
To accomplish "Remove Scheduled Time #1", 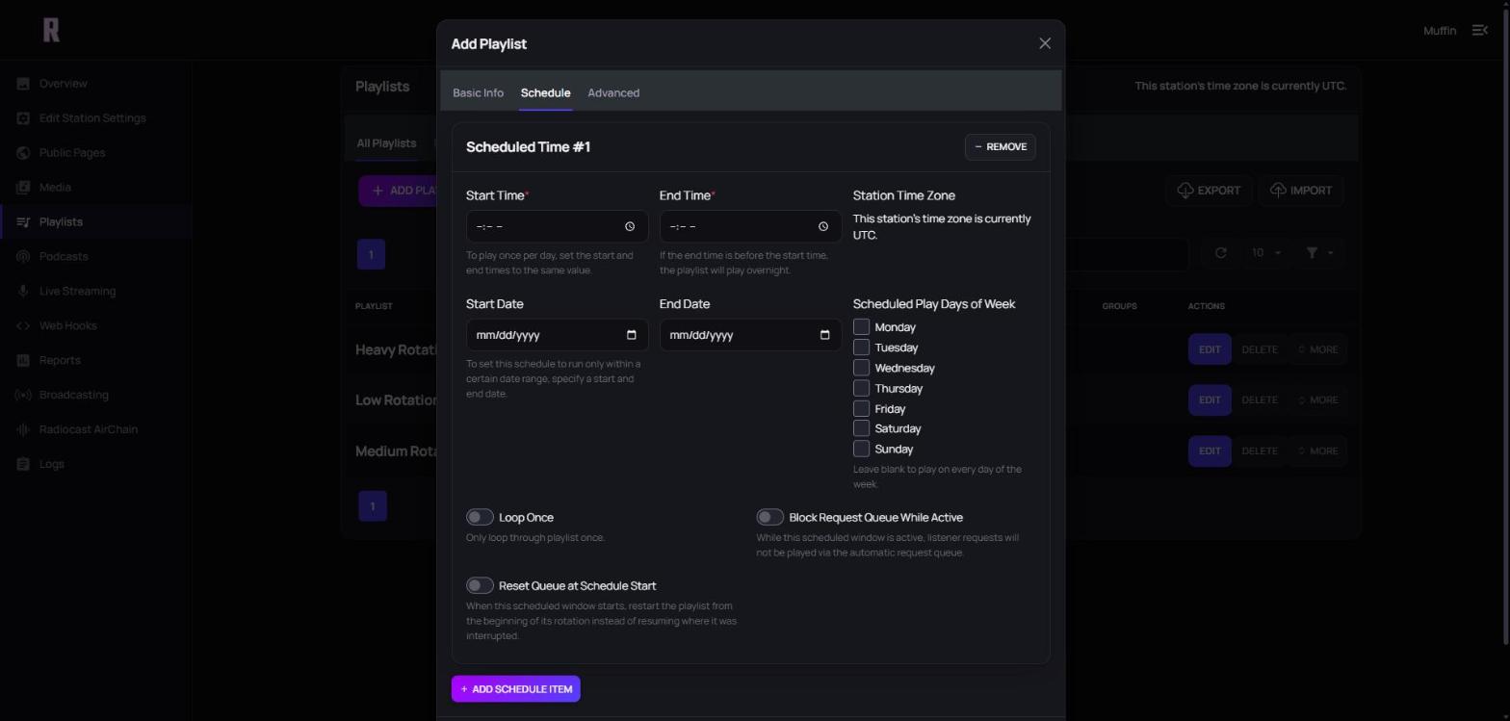I will (1001, 147).
